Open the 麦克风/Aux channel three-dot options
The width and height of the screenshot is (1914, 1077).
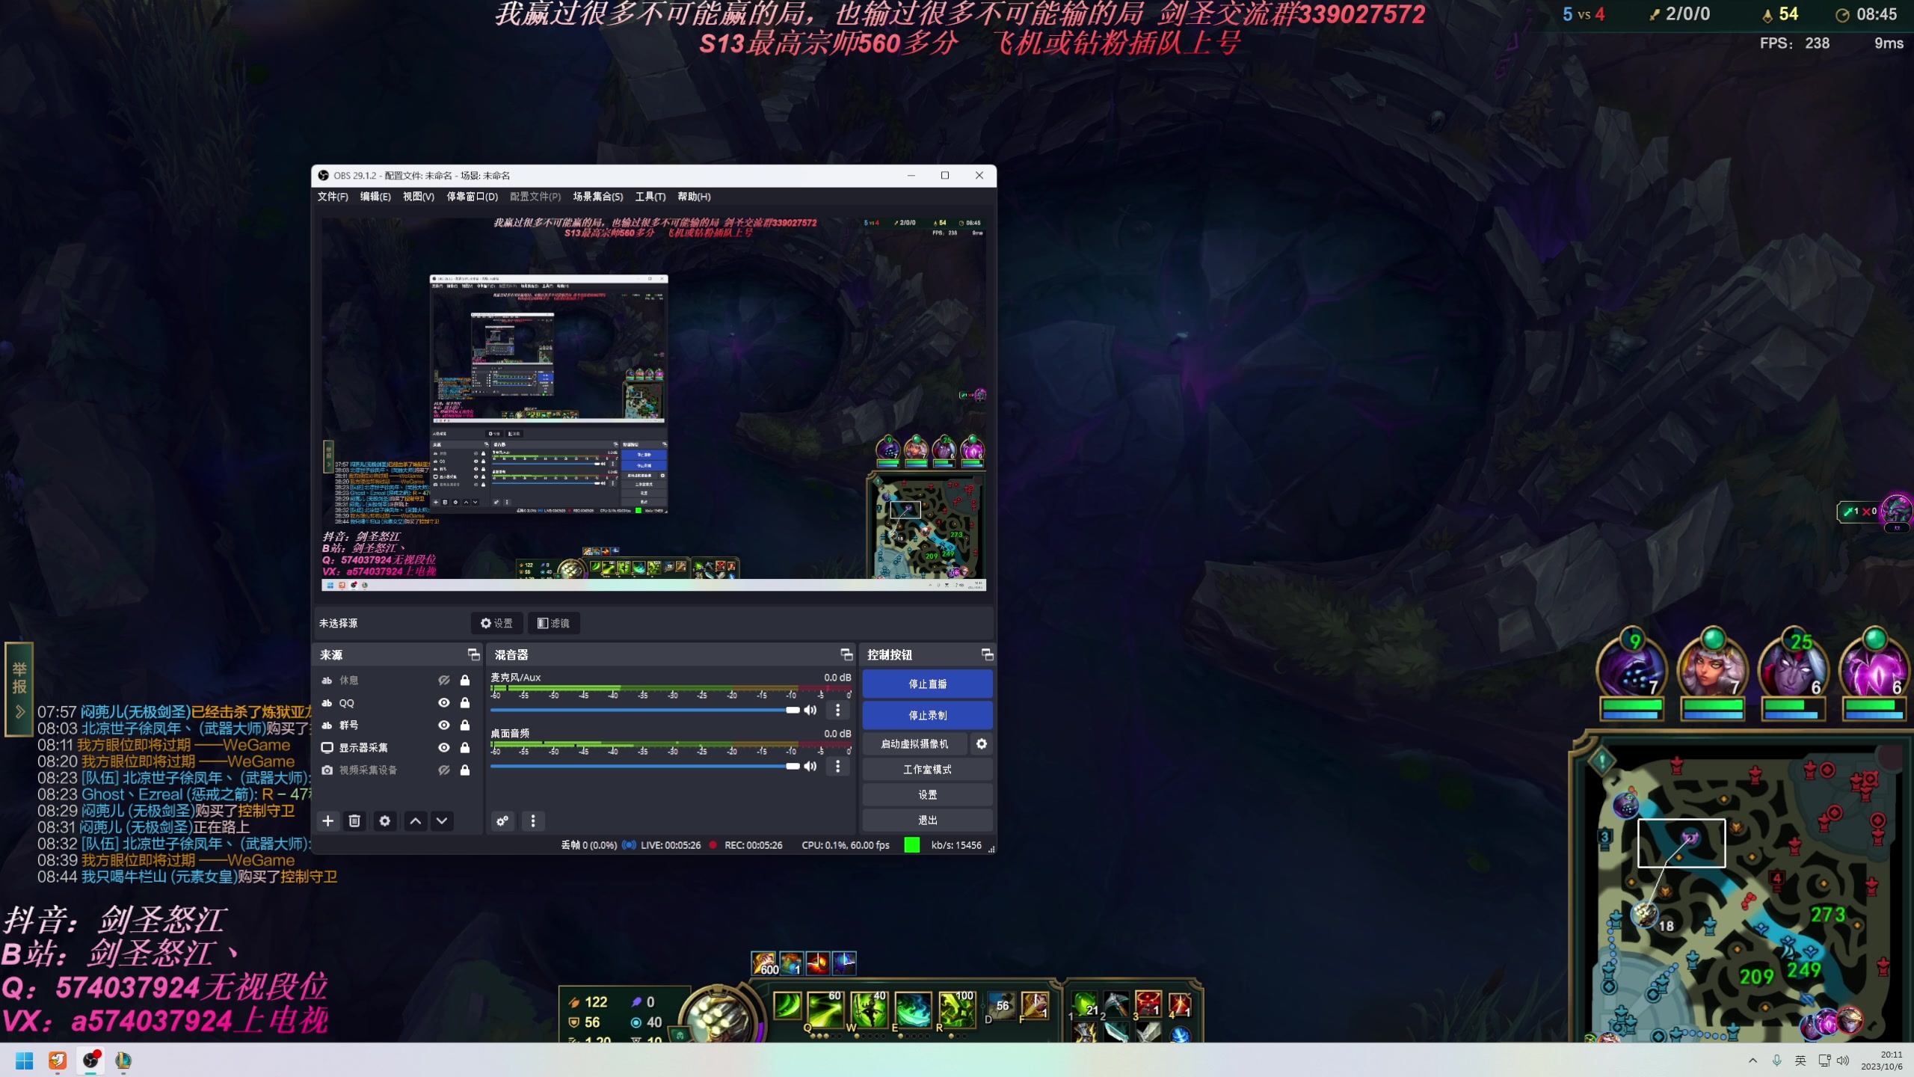tap(837, 710)
